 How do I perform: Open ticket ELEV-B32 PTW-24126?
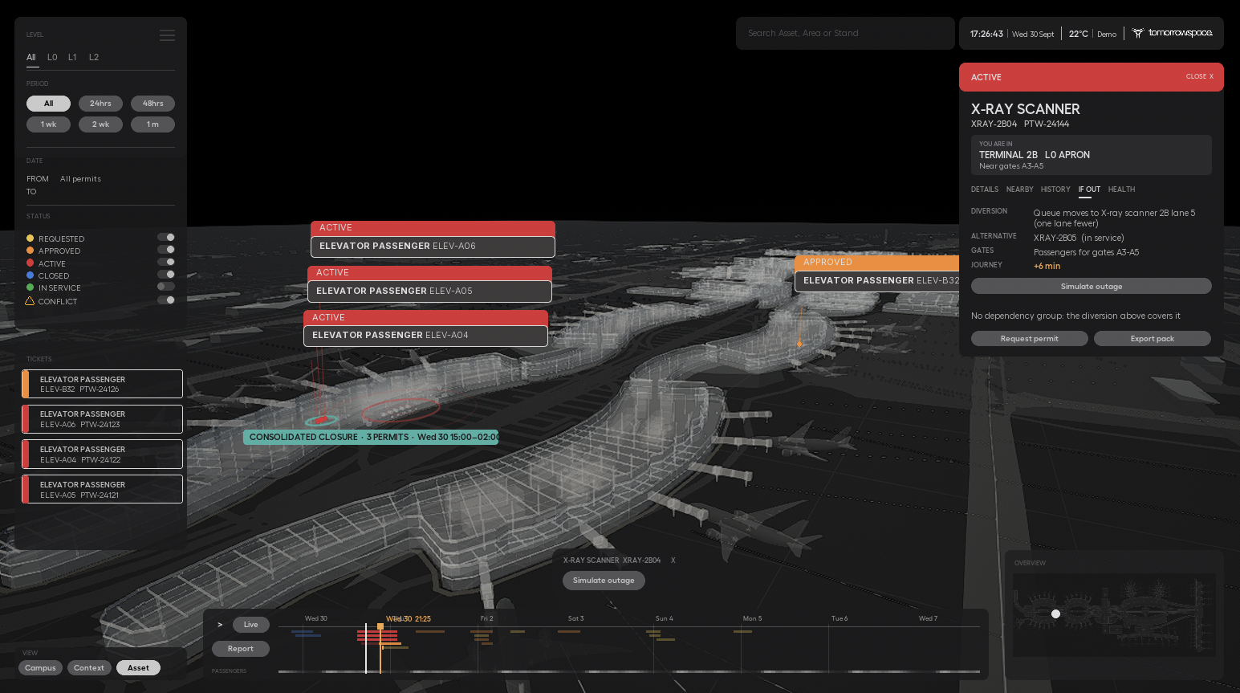point(102,384)
